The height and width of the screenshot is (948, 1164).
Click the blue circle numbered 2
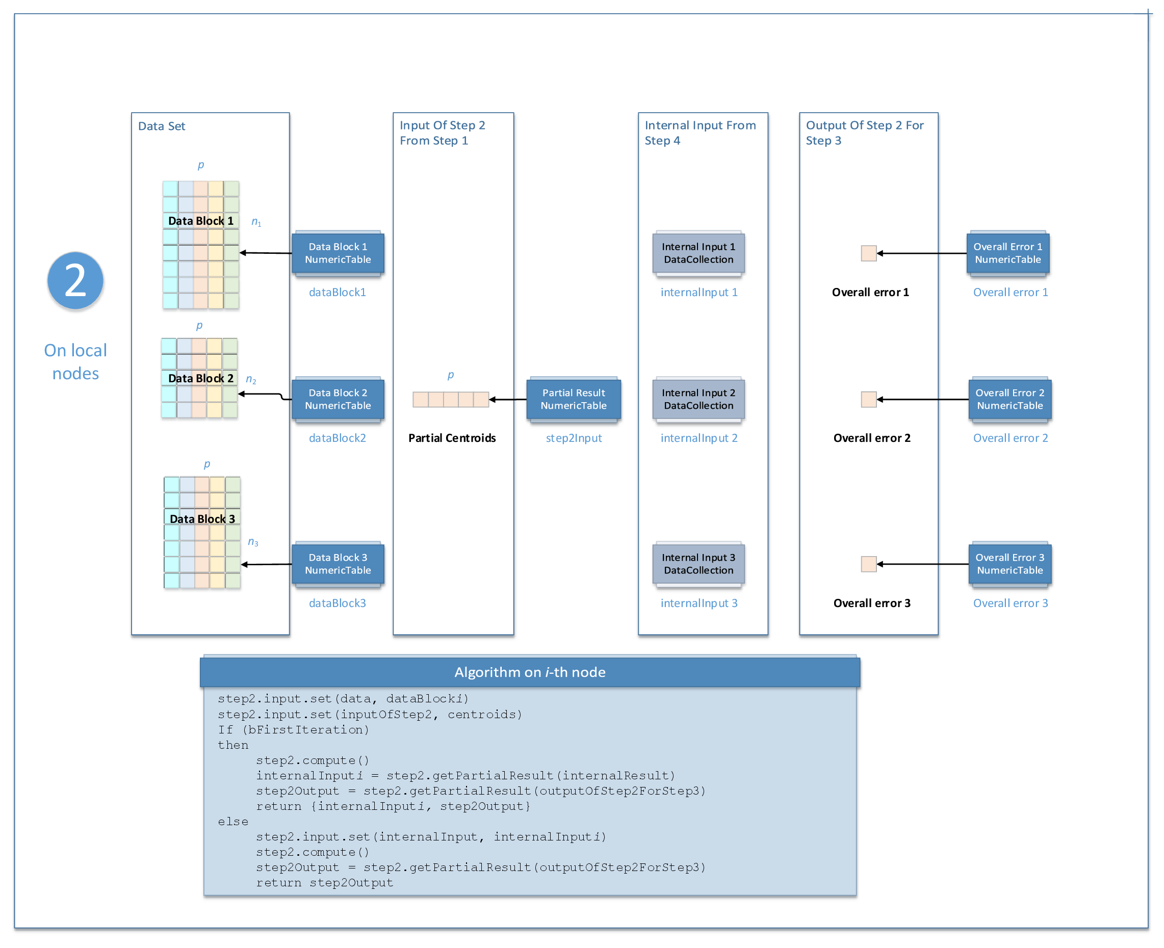75,280
